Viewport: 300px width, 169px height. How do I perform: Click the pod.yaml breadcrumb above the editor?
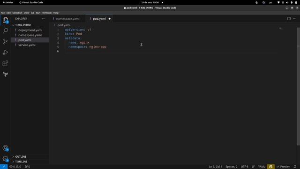pos(64,25)
